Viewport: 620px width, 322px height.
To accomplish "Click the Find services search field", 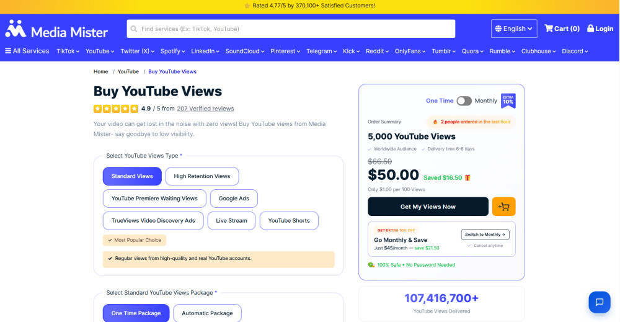I will tap(291, 29).
